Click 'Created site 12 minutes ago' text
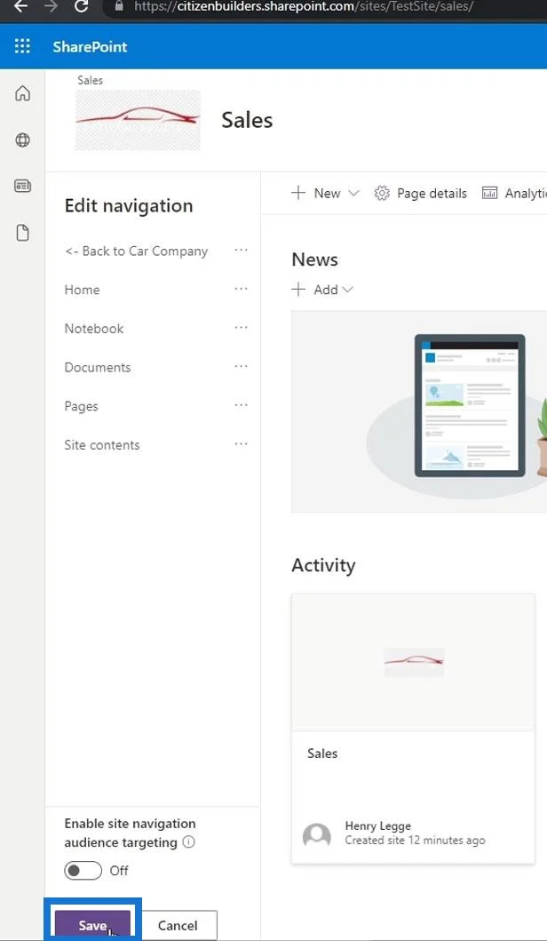This screenshot has height=941, width=547. click(415, 841)
